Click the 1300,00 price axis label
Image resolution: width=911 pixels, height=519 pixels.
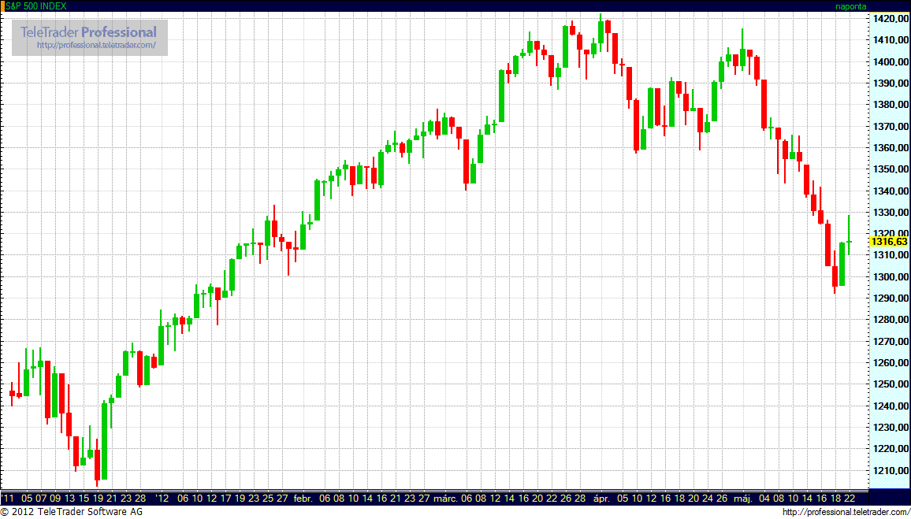click(891, 276)
